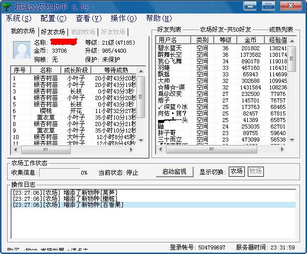Sort friends by 类别 column header
Screen dimensions: 307x254
[x=202, y=40]
